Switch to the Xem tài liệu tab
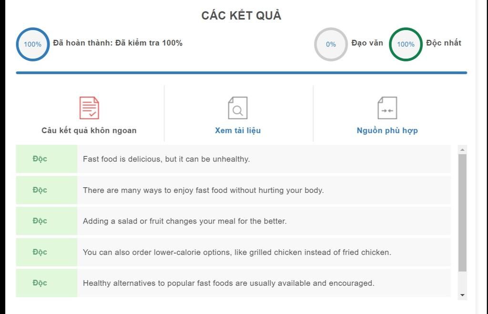This screenshot has width=488, height=314. [238, 131]
